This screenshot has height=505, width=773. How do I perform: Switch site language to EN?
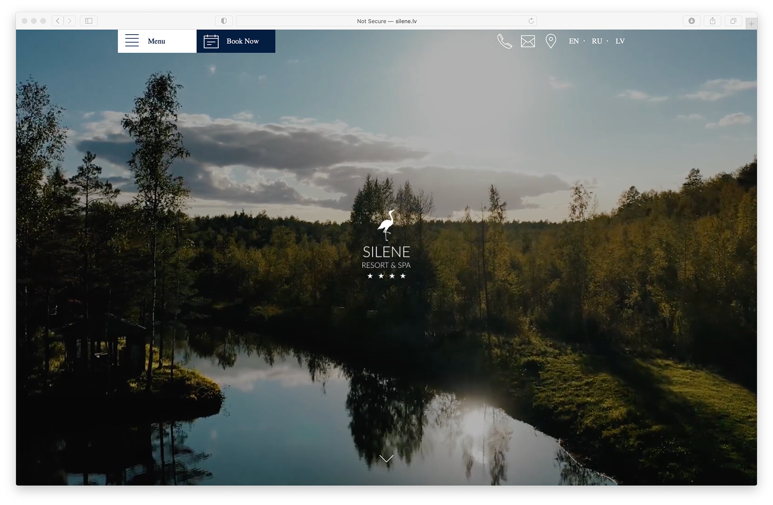tap(574, 41)
